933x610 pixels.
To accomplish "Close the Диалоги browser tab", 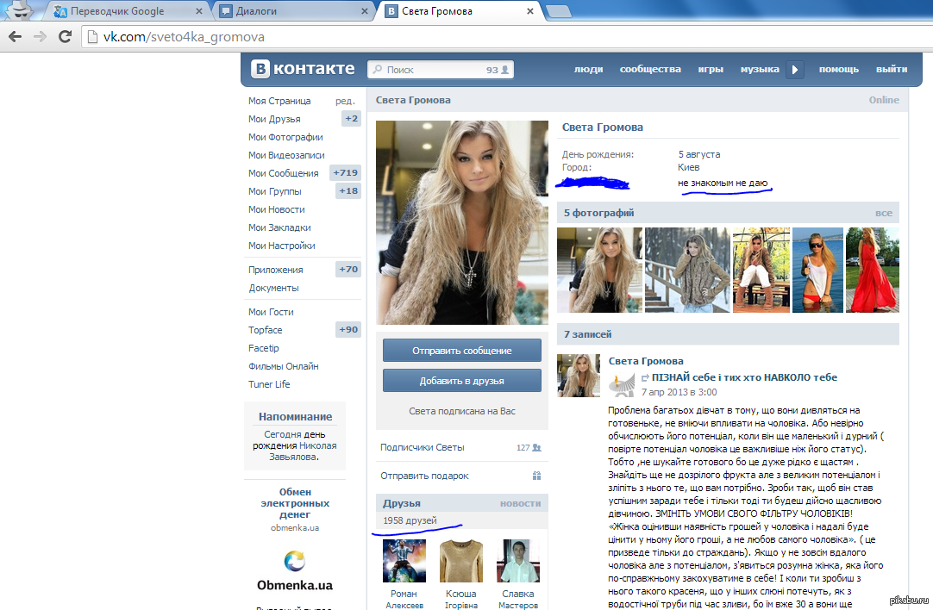I will click(365, 11).
